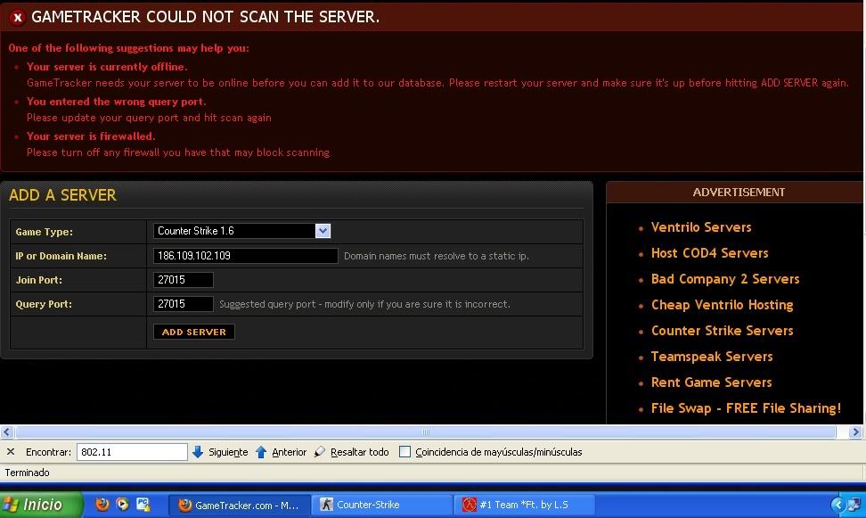The height and width of the screenshot is (518, 866).
Task: Click 'You entered the wrong query port.' text
Action: [116, 102]
